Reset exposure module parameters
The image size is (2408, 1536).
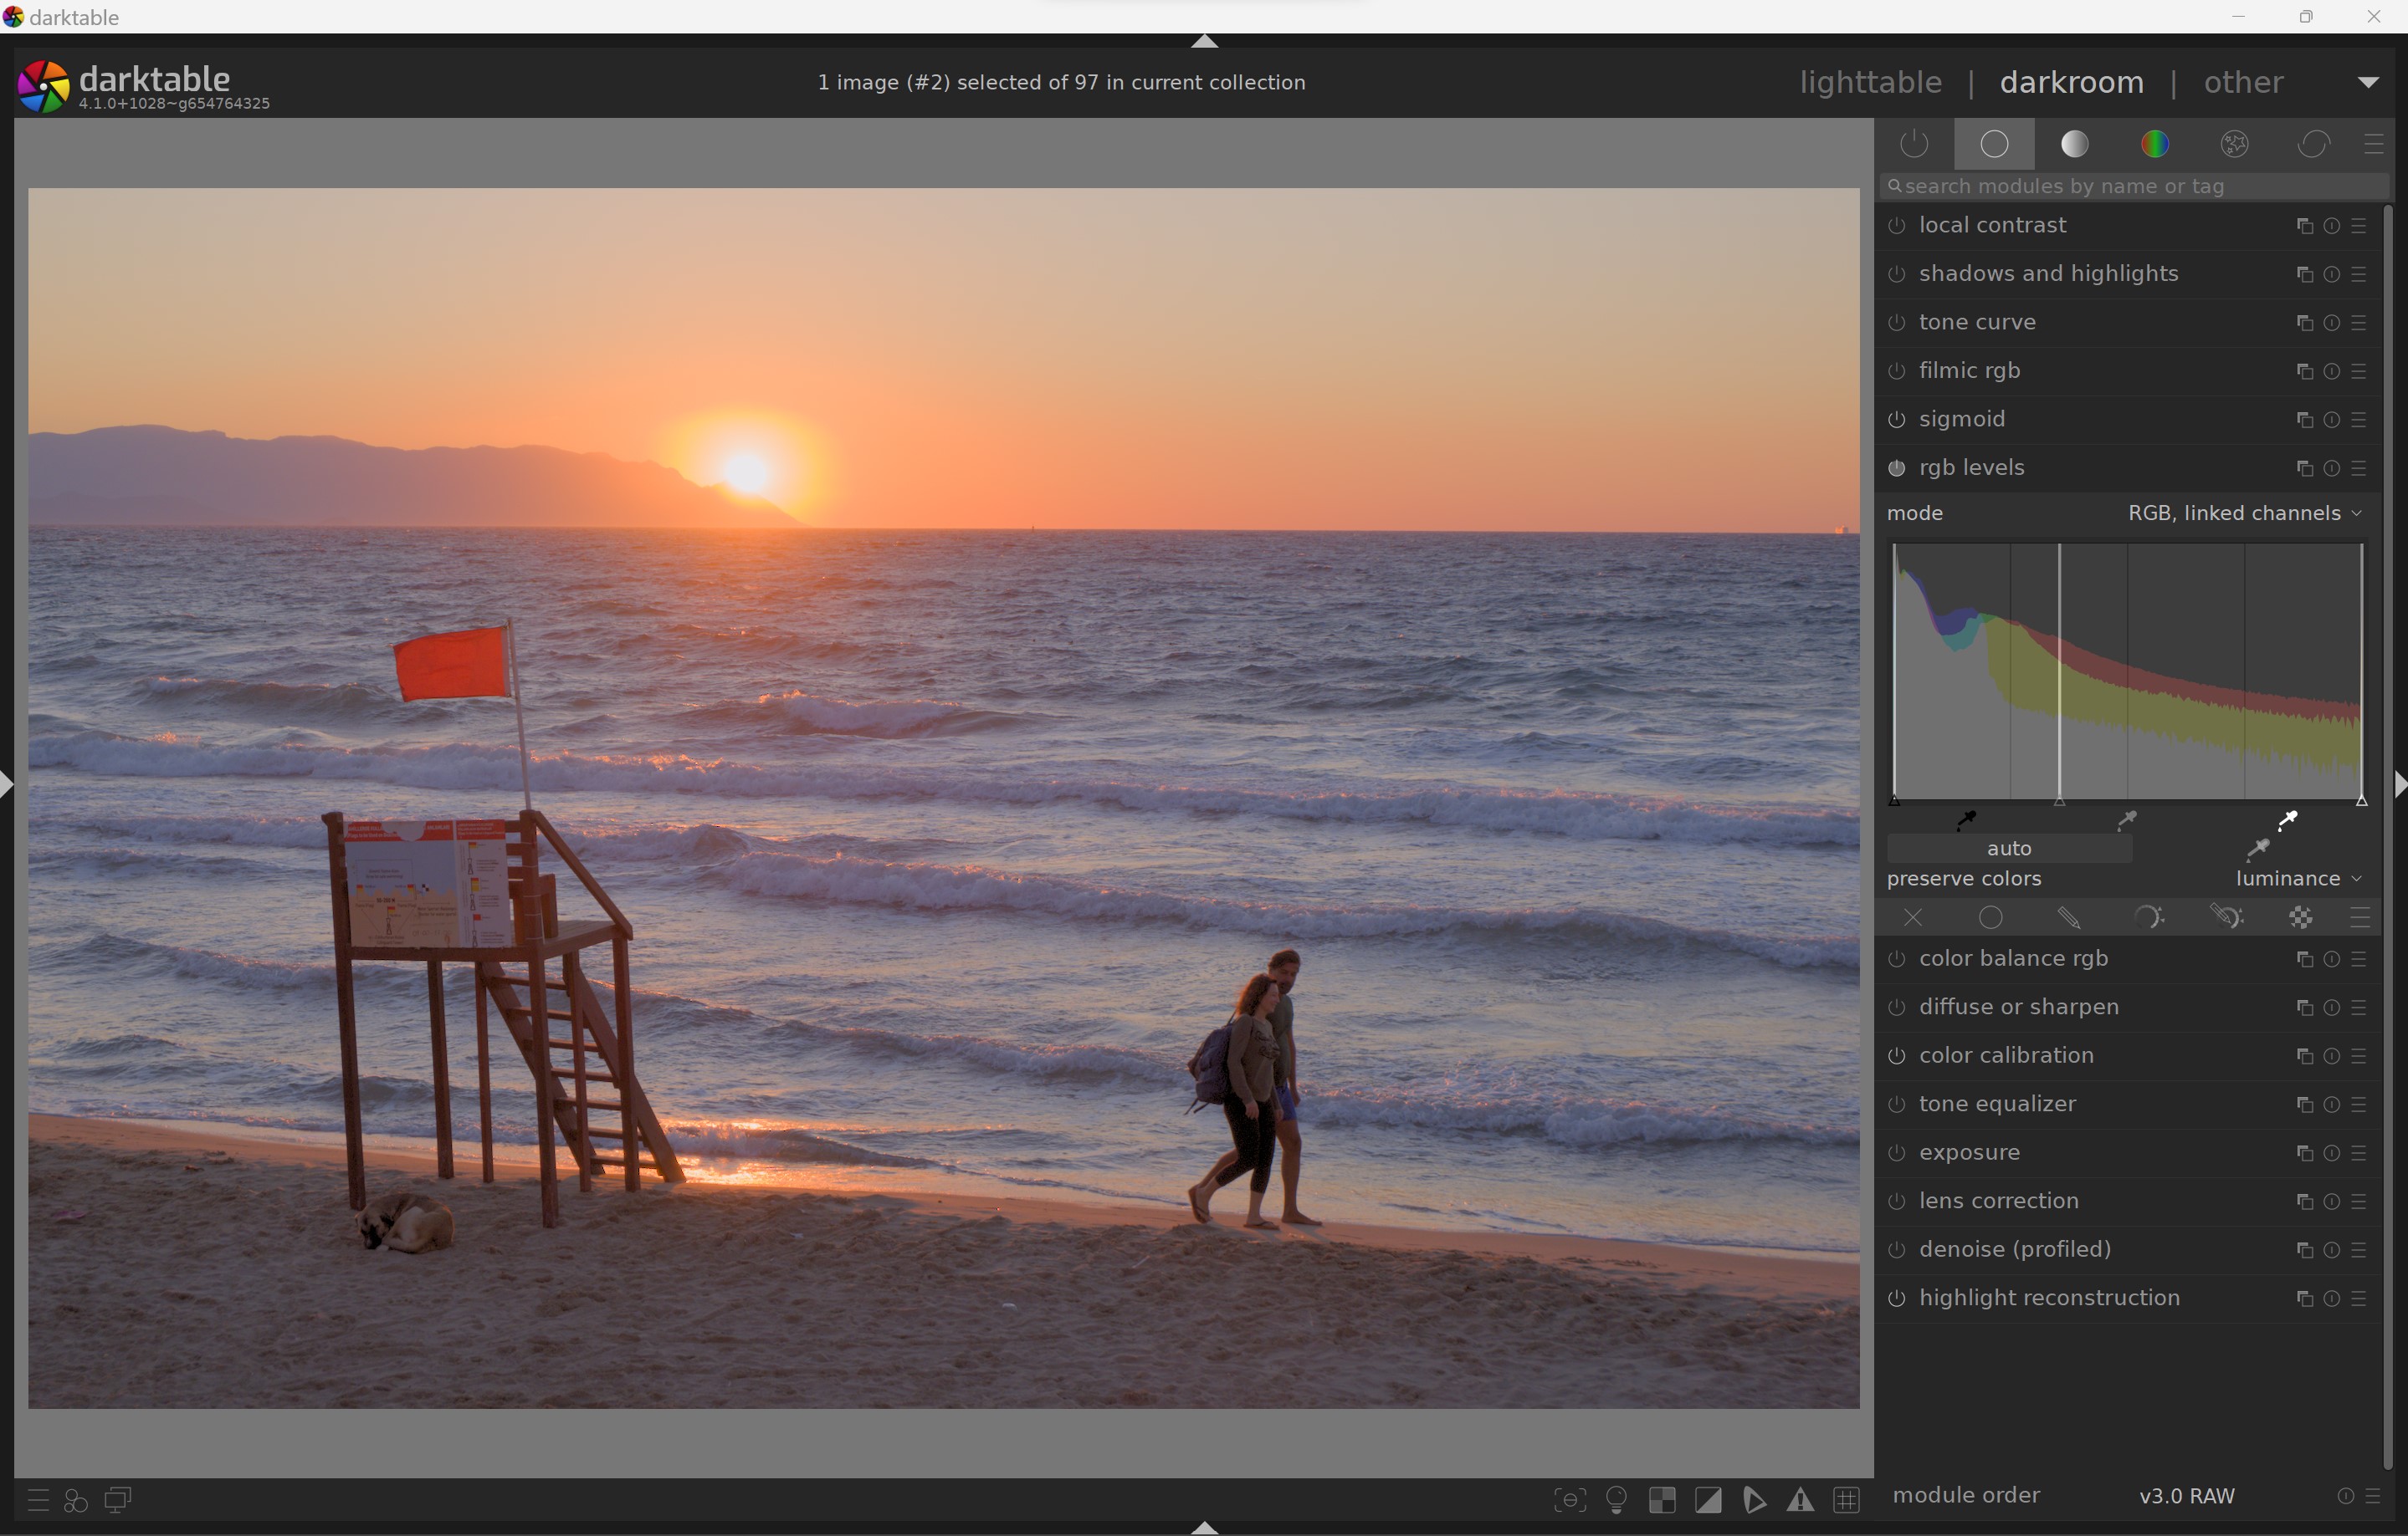tap(2332, 1153)
